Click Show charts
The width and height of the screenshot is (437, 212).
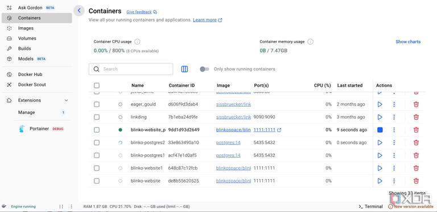[408, 41]
